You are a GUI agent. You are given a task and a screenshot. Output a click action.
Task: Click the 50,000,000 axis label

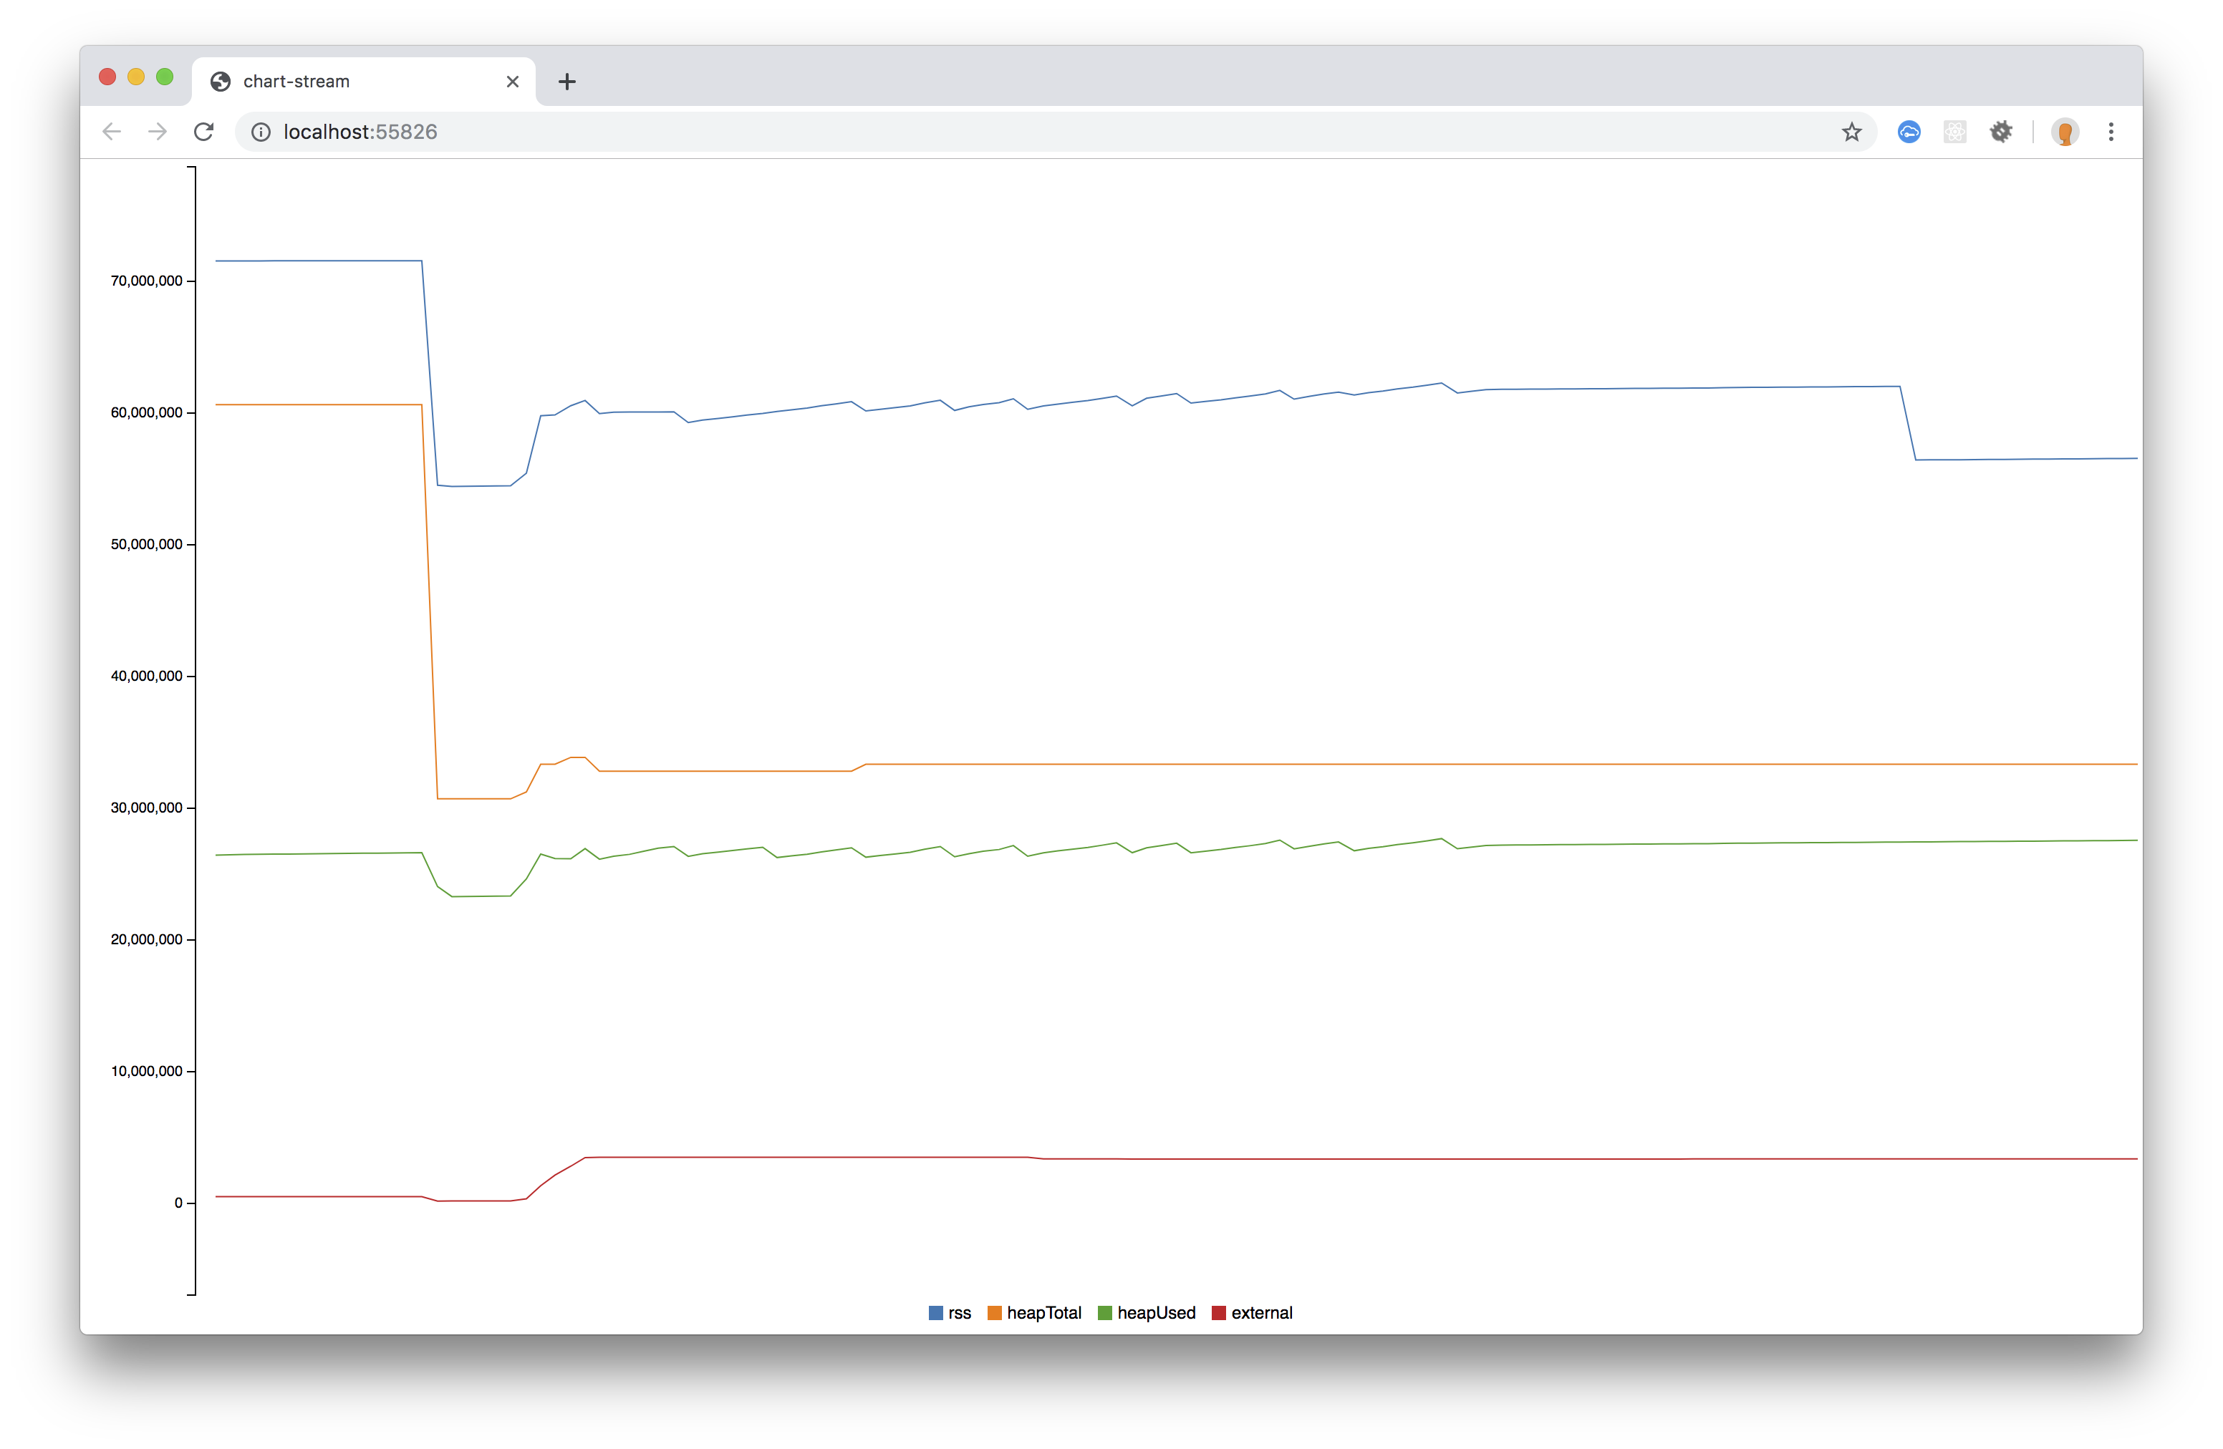click(147, 544)
